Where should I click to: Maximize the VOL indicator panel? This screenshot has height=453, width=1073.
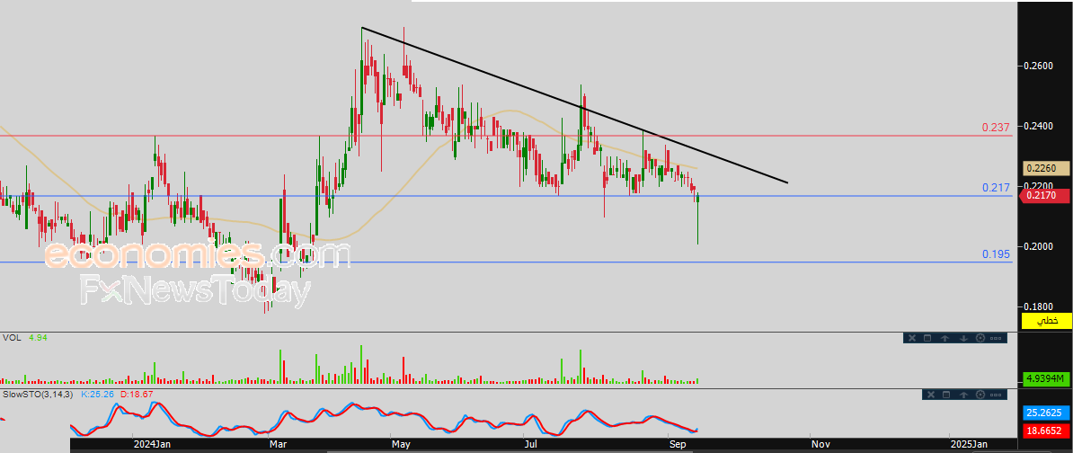tap(927, 338)
